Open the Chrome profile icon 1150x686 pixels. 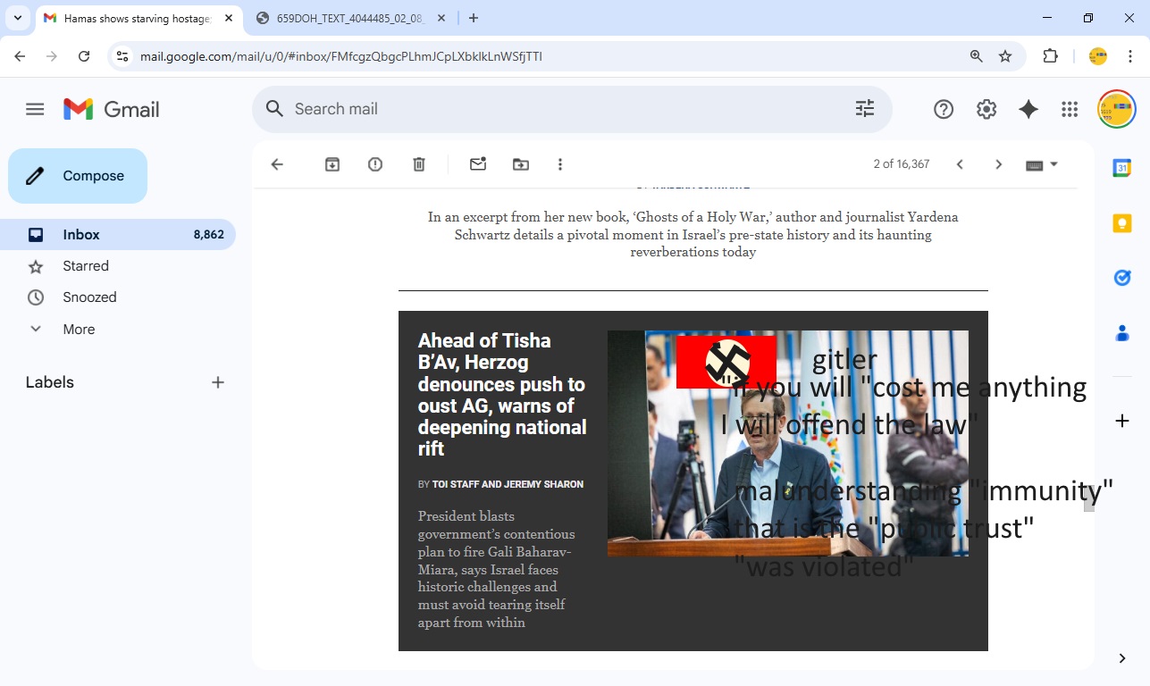pyautogui.click(x=1098, y=56)
